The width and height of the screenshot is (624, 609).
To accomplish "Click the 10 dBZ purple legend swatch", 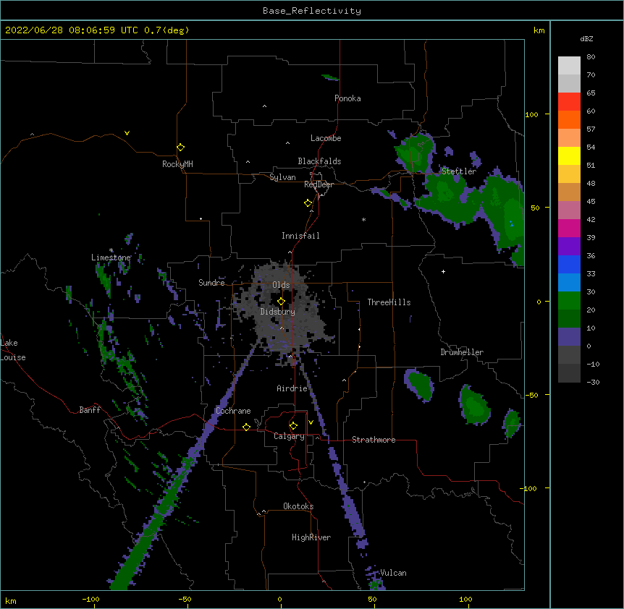I will [569, 337].
